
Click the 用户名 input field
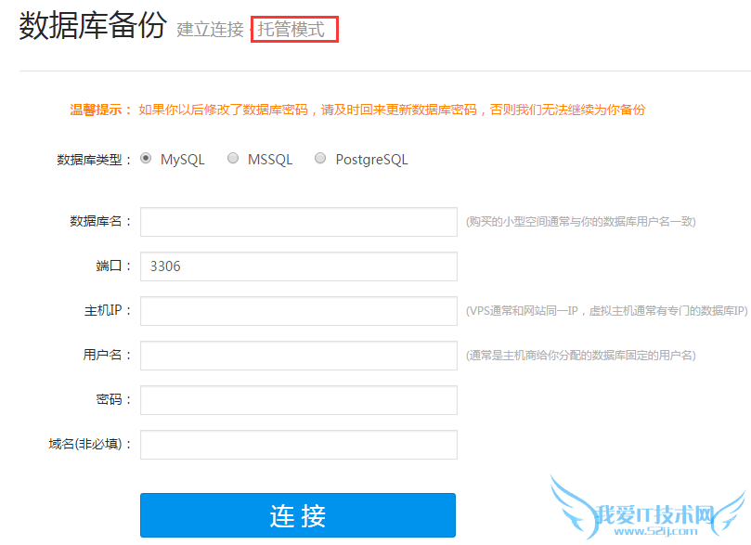tap(298, 356)
